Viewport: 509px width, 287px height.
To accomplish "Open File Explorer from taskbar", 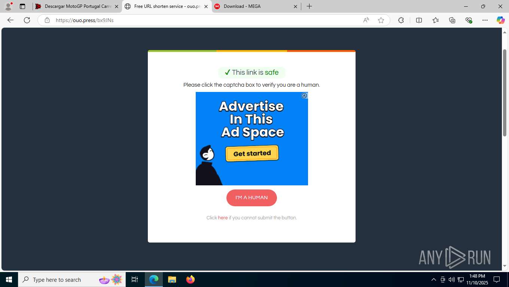I will click(172, 280).
